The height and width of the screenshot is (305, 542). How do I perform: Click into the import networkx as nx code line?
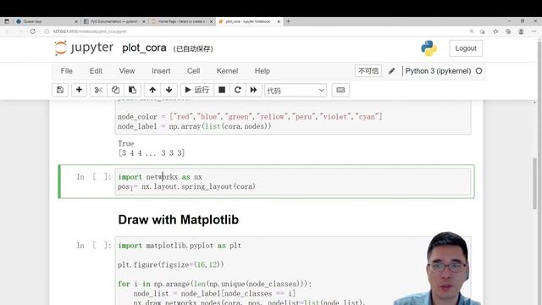pyautogui.click(x=160, y=177)
